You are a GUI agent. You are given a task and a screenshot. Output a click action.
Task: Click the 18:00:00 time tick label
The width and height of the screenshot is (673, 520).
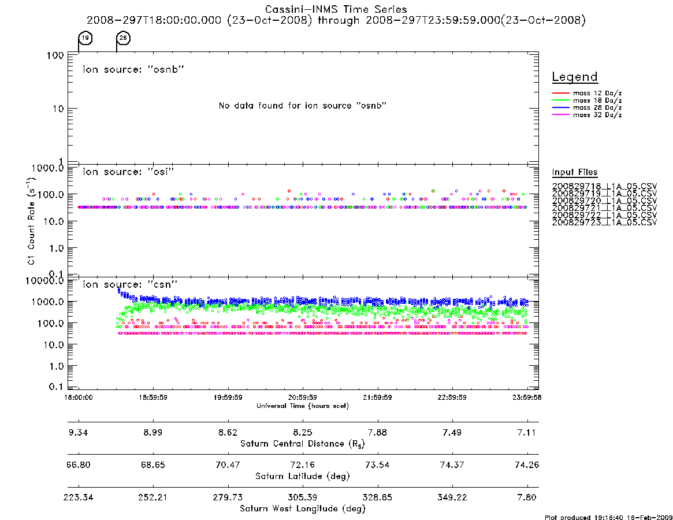point(78,398)
